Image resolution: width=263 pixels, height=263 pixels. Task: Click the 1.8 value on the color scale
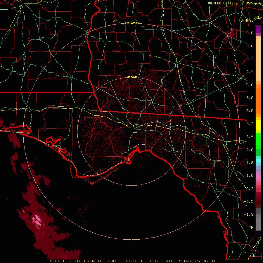coord(250,163)
